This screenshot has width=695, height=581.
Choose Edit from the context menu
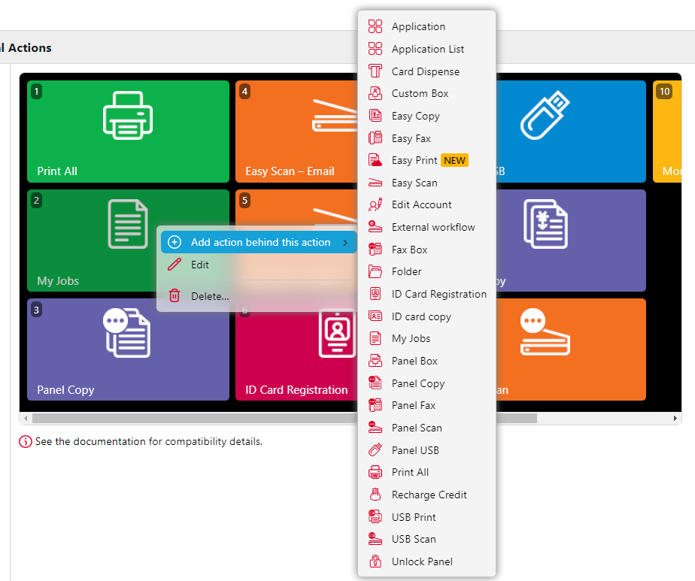[x=200, y=265]
